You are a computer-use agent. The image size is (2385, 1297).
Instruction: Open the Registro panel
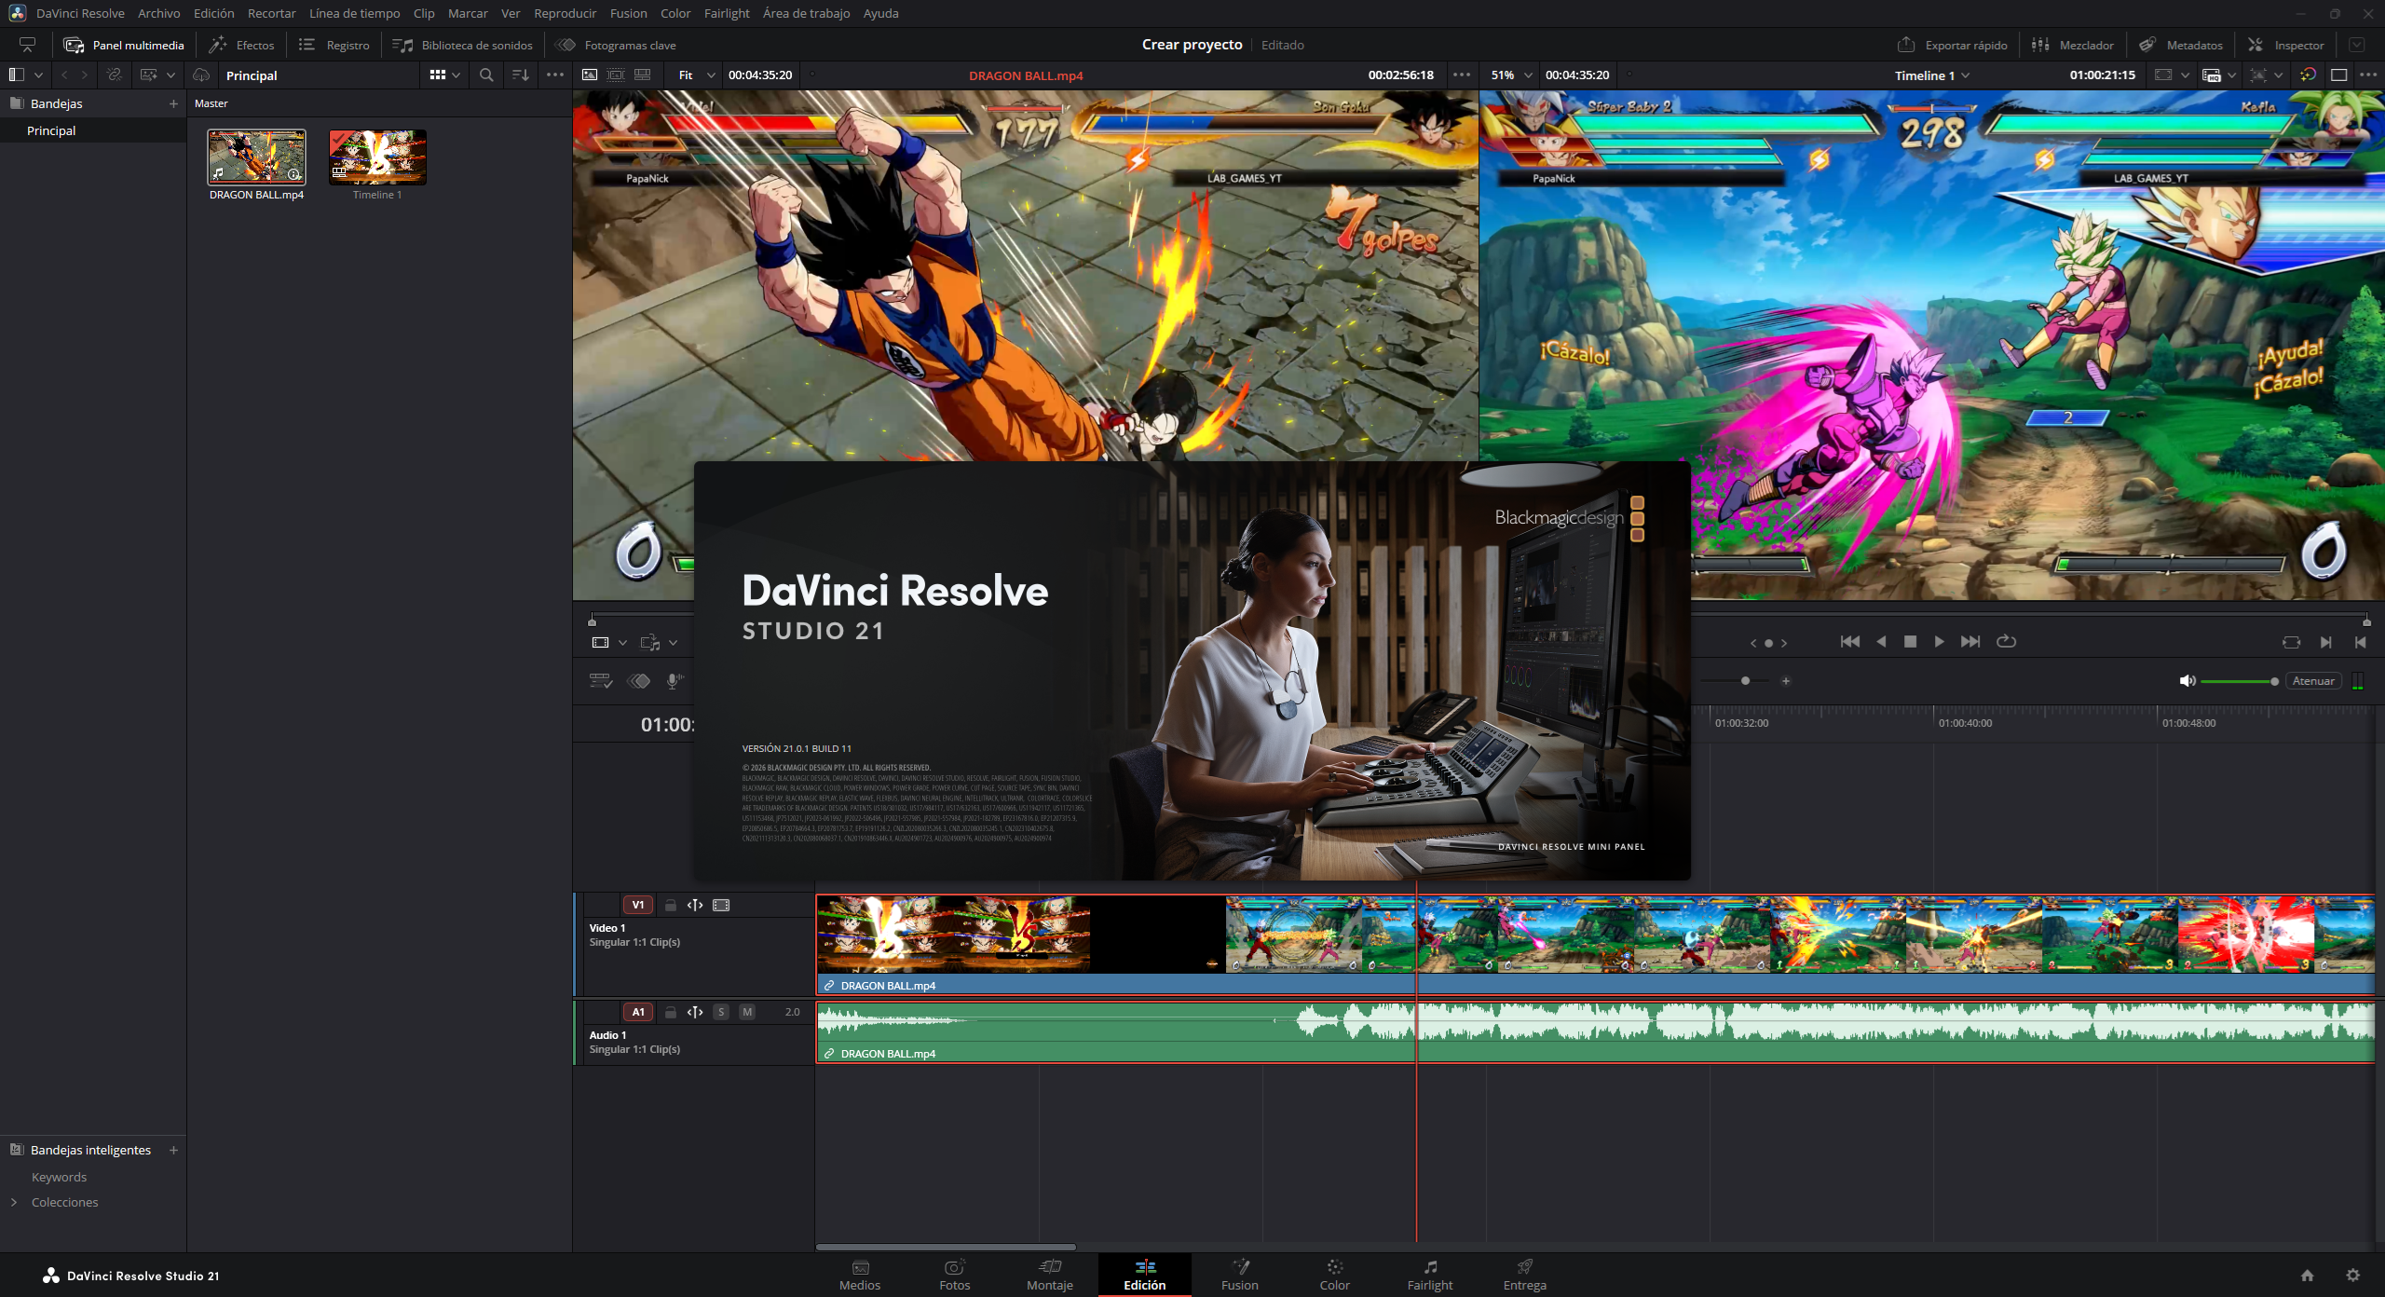pos(334,45)
